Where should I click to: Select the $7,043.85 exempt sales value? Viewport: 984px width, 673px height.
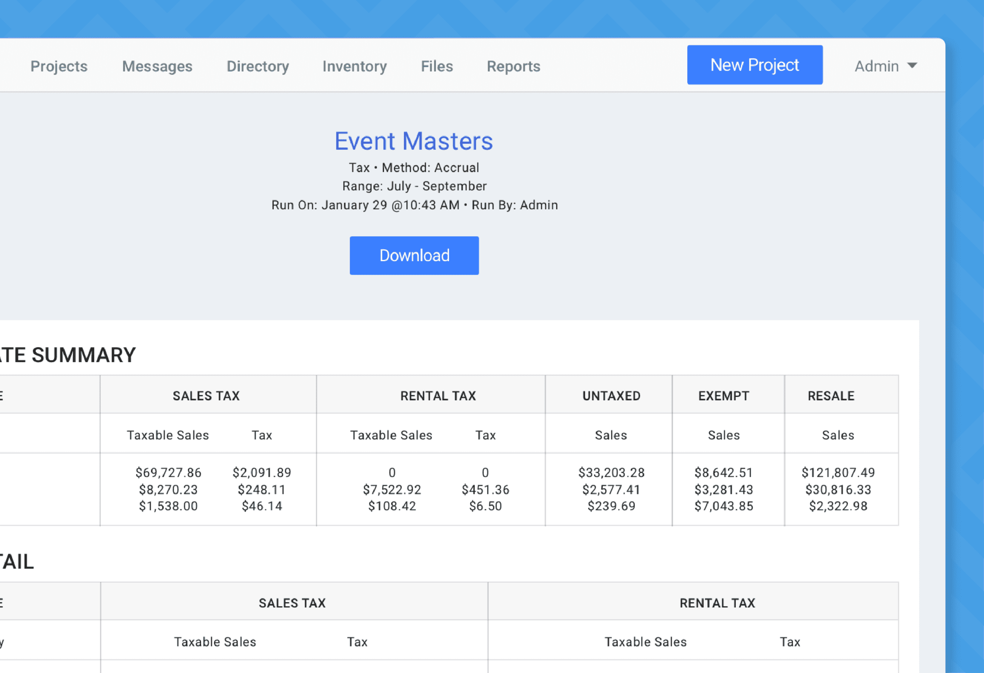[x=724, y=506]
